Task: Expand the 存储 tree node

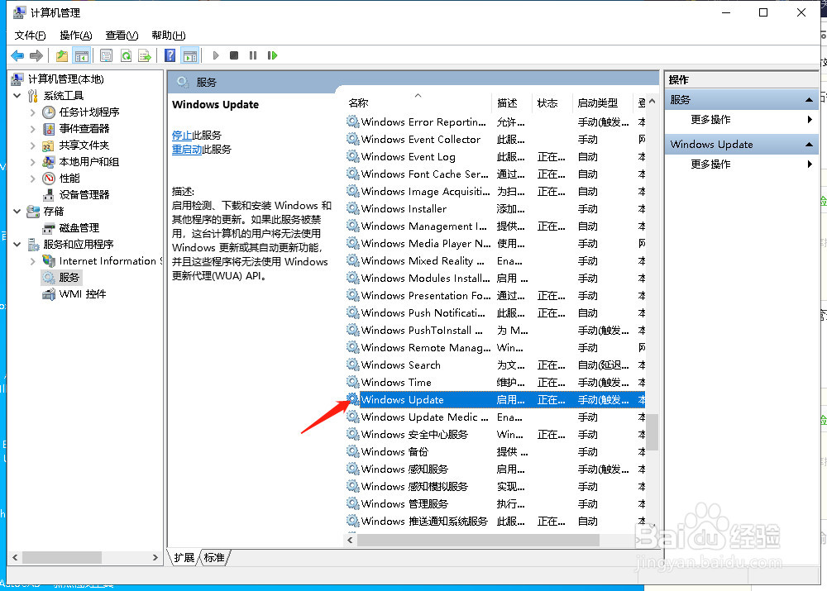Action: [17, 211]
